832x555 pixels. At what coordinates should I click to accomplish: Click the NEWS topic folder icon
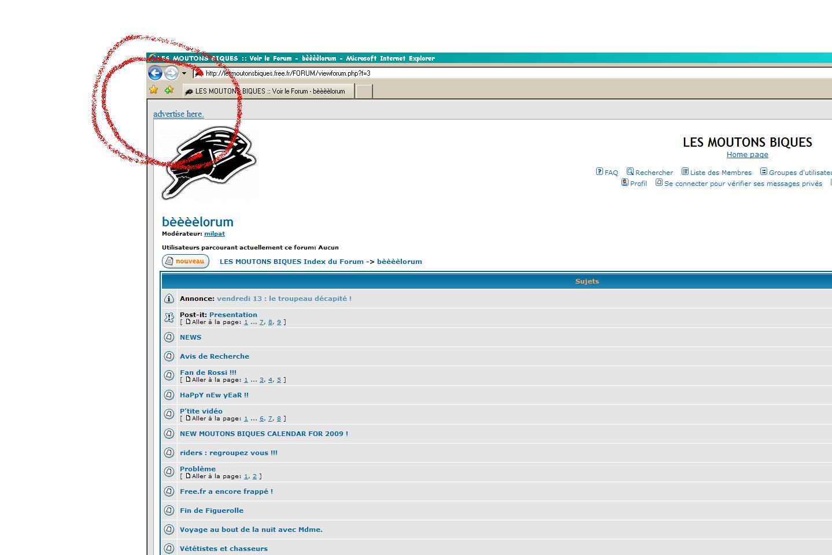pyautogui.click(x=169, y=337)
